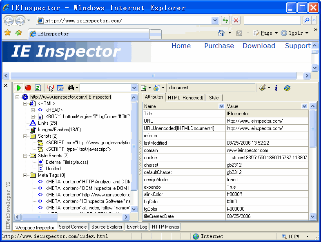
Task: Open the help book icon
Action: [x=287, y=88]
